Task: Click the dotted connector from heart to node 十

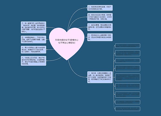Action: click(x=74, y=72)
